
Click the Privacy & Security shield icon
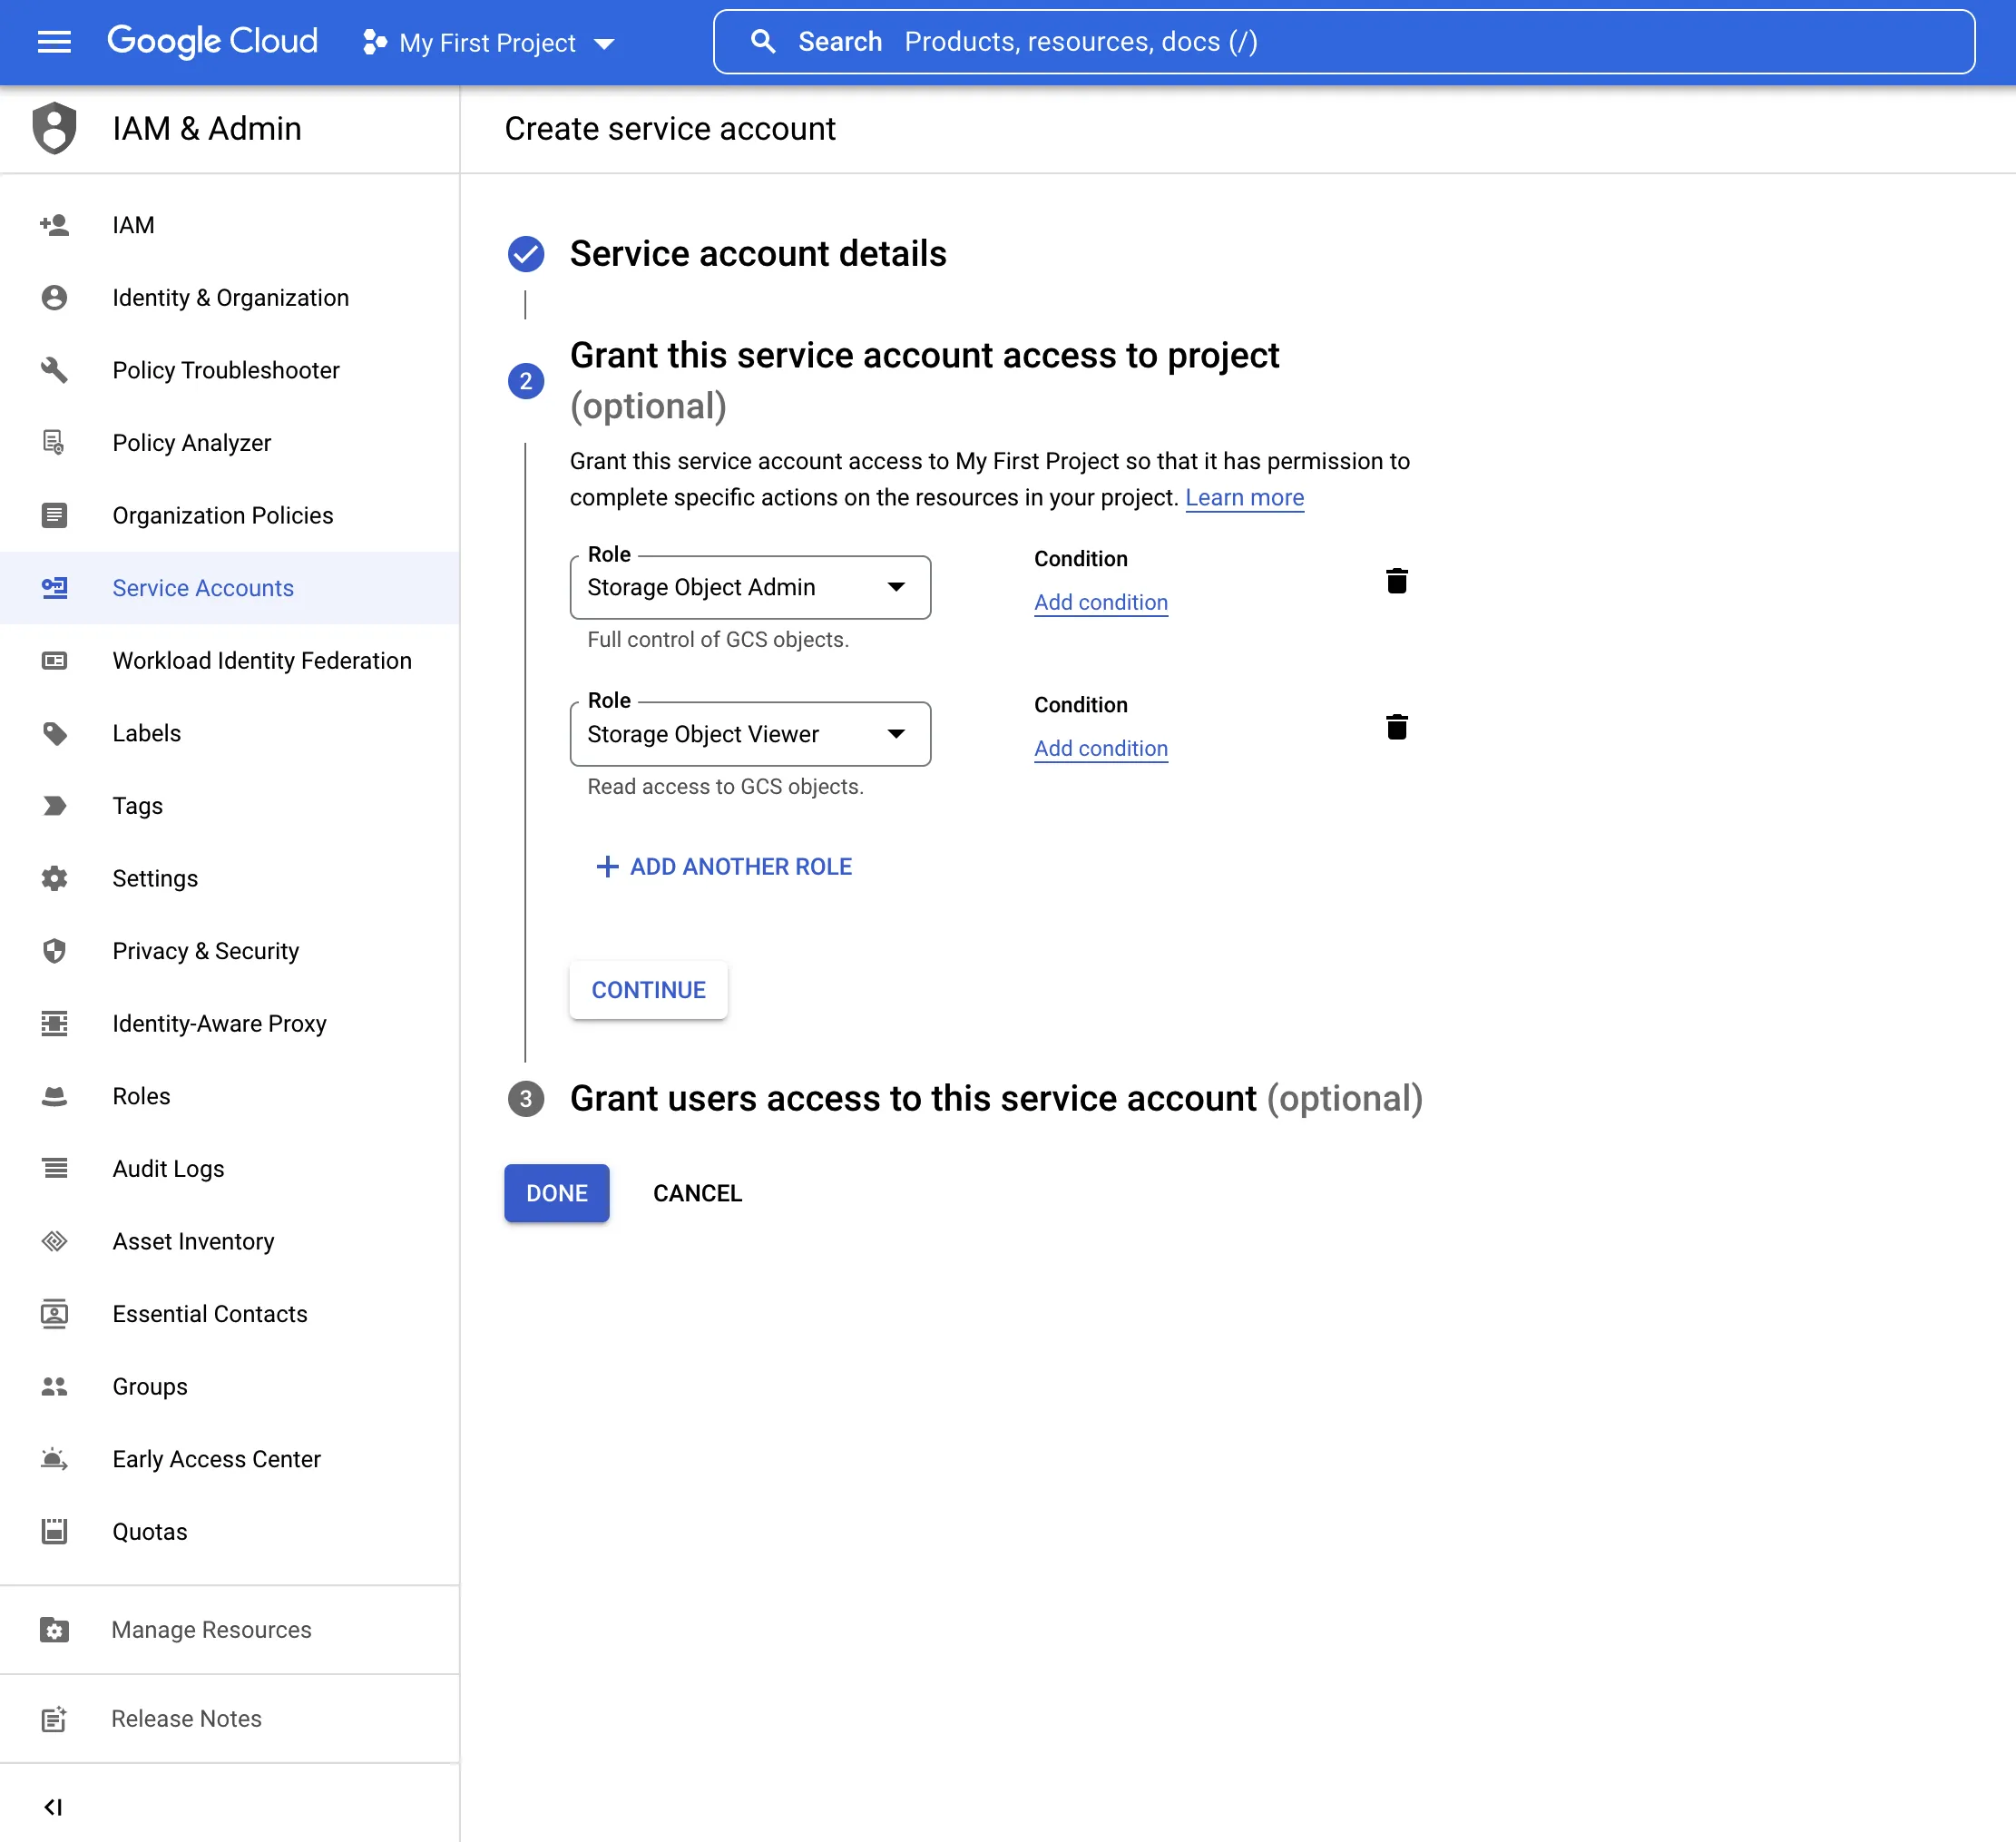pyautogui.click(x=54, y=950)
